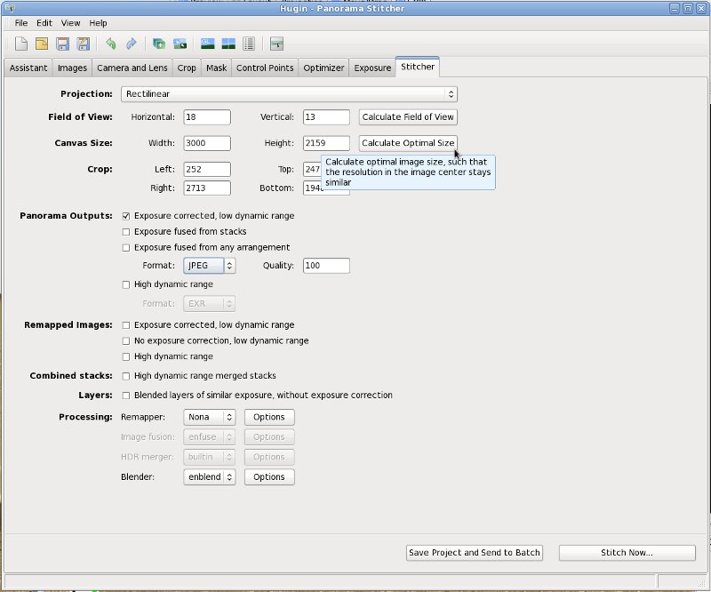Check Remapped Images exposure corrected, low dynamic range
711x592 pixels.
pyautogui.click(x=126, y=325)
